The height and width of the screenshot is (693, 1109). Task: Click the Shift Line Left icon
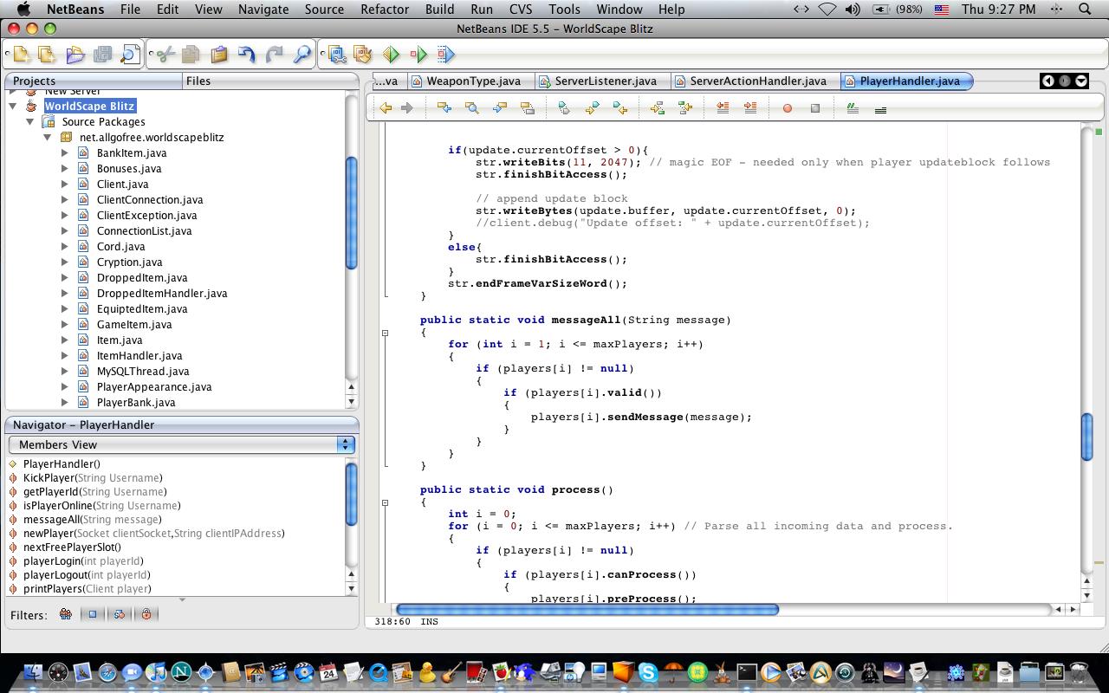pos(723,108)
